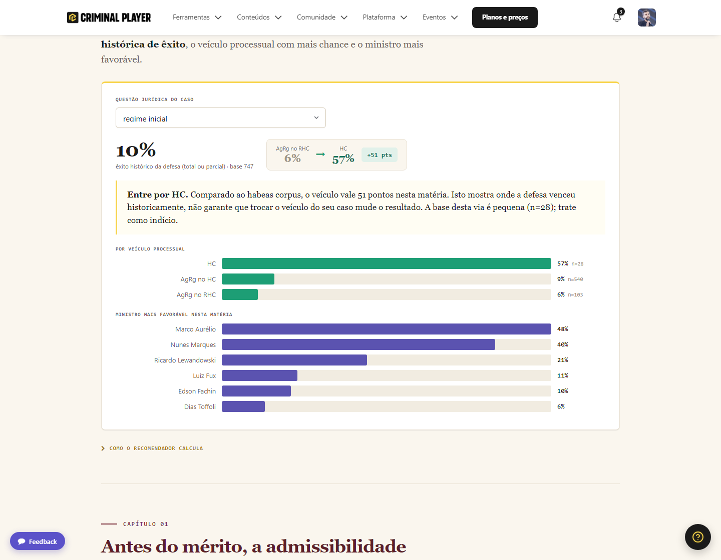721x560 pixels.
Task: Click the n=103 sample label
Action: [x=575, y=295]
